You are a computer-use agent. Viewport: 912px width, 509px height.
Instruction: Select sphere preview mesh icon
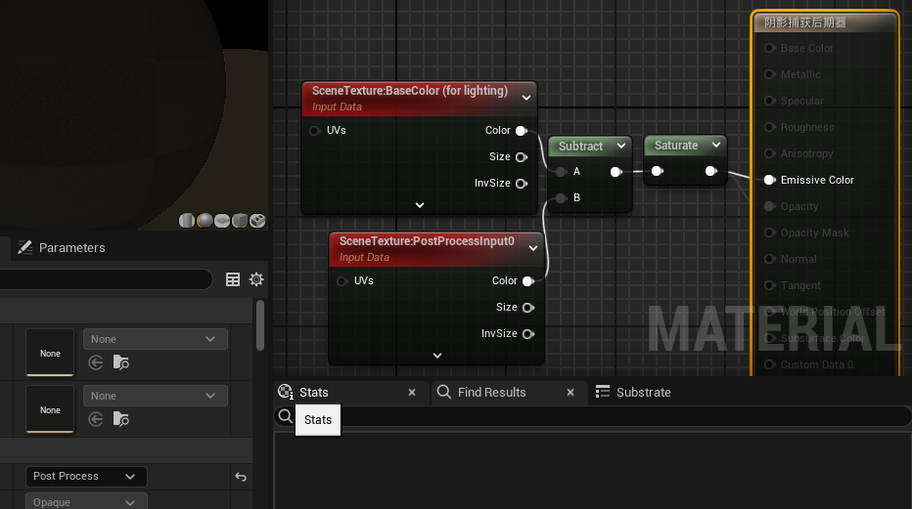205,221
